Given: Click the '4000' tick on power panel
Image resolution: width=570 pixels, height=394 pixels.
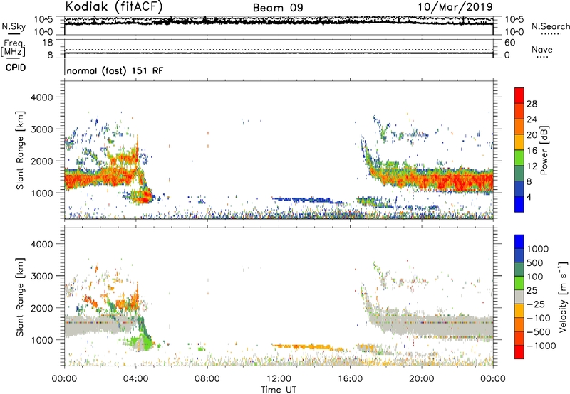Looking at the screenshot, I should 41,97.
